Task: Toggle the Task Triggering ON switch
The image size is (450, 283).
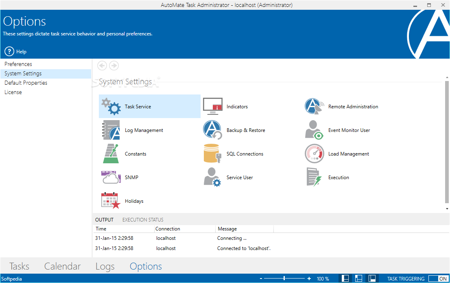Action: pyautogui.click(x=438, y=279)
